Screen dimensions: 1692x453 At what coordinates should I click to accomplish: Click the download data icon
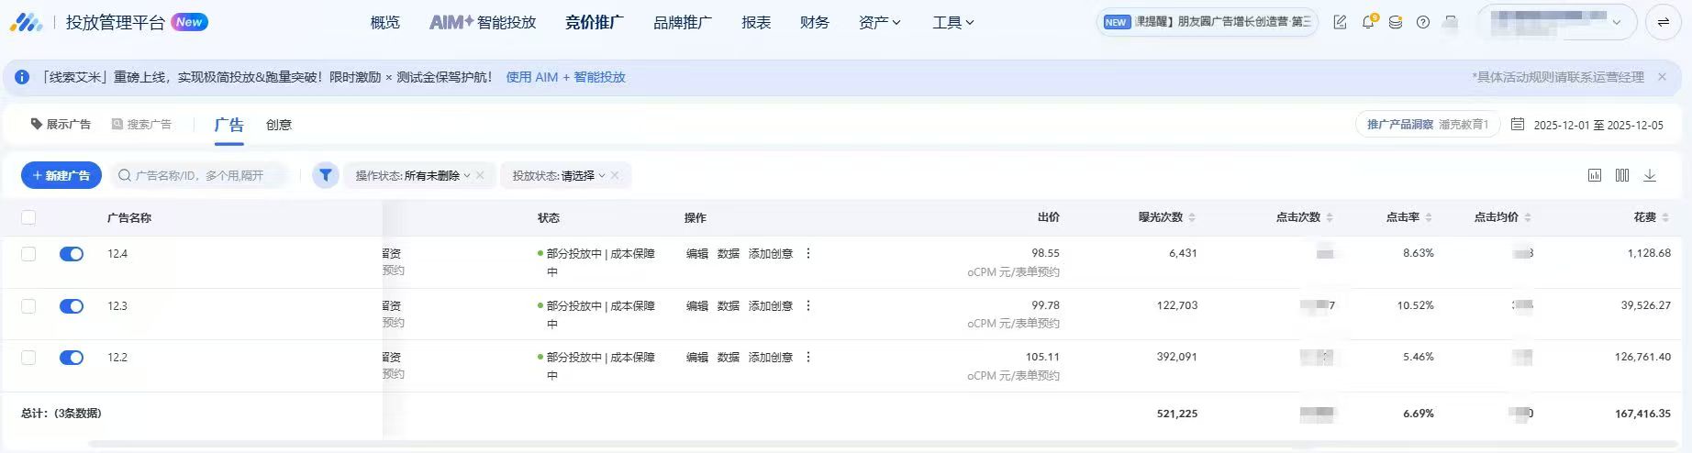click(x=1650, y=175)
